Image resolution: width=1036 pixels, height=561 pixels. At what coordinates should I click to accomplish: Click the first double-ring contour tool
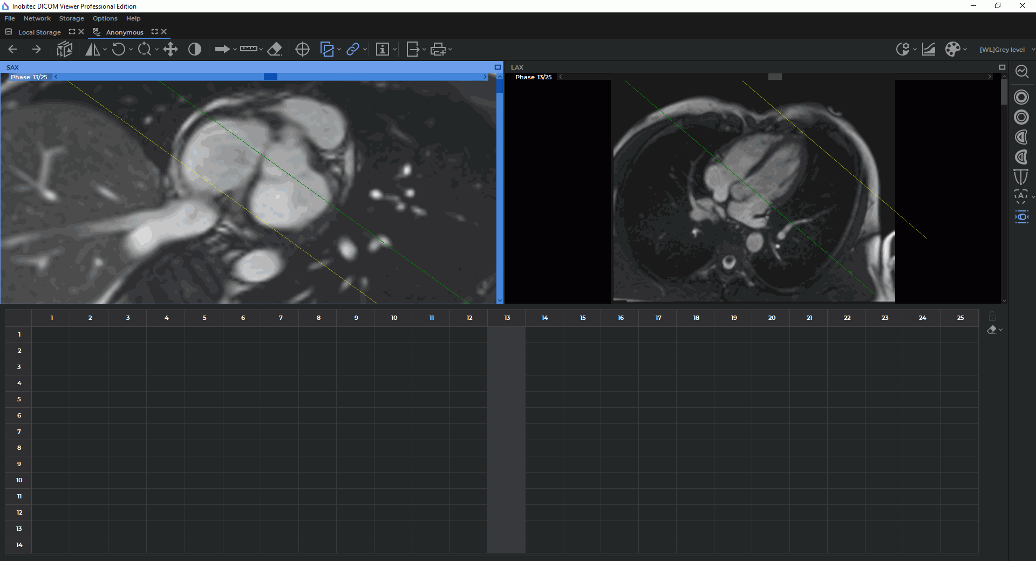pyautogui.click(x=1021, y=97)
